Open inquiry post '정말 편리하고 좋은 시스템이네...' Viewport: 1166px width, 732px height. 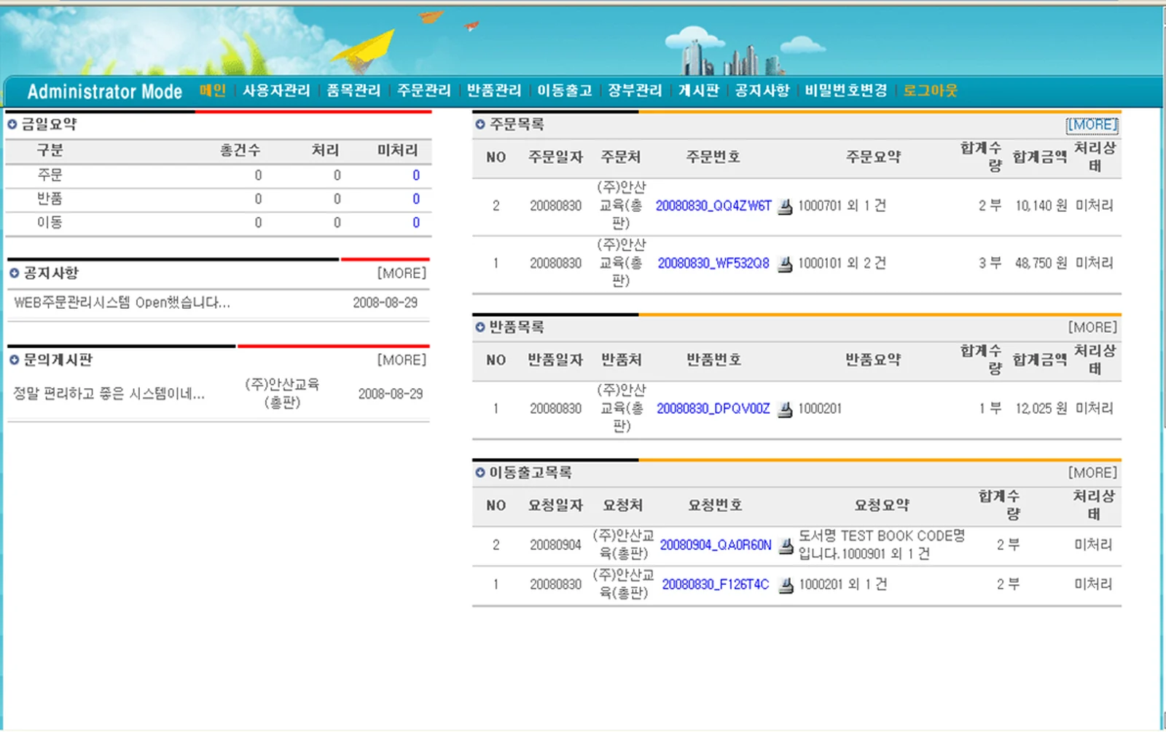click(x=109, y=394)
